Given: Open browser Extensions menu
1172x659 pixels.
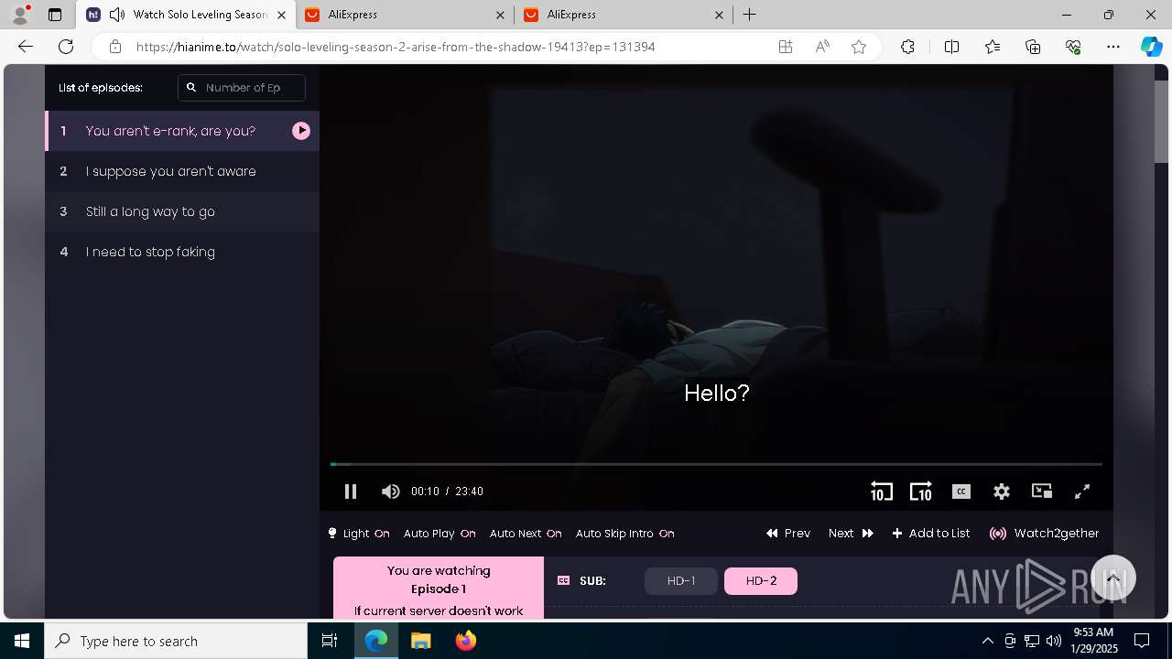Looking at the screenshot, I should point(907,47).
